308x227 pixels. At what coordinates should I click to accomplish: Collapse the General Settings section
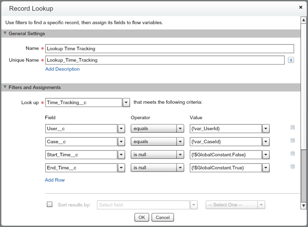pos(5,33)
